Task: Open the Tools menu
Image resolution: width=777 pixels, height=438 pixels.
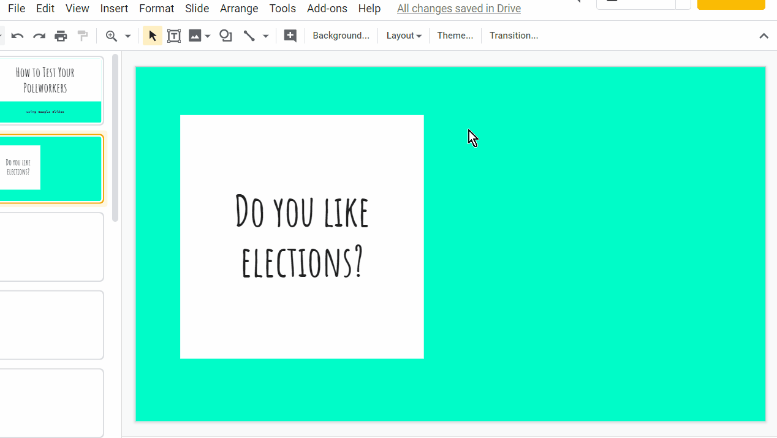Action: [282, 9]
